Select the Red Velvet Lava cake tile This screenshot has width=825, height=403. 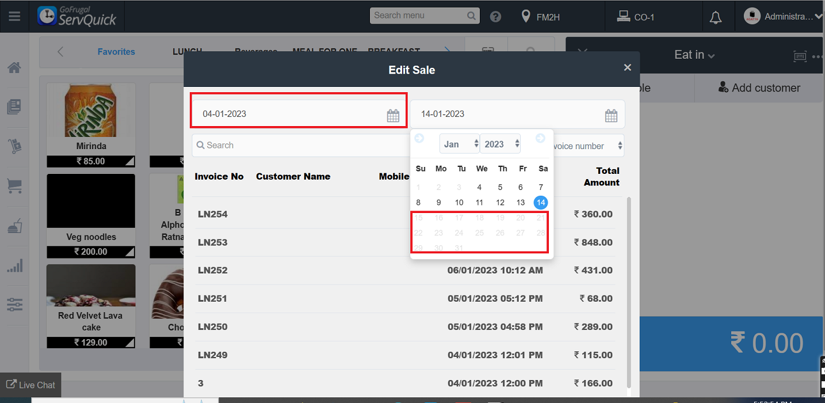(91, 306)
